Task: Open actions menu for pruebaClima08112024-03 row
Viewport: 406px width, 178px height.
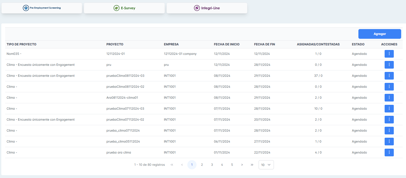Action: (x=389, y=76)
